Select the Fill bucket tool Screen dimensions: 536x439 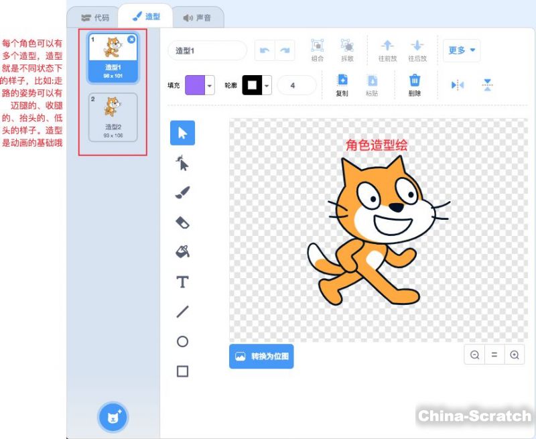(x=182, y=252)
